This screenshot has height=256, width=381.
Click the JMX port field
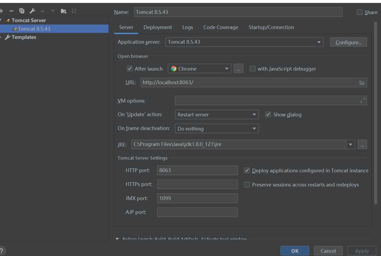(197, 198)
